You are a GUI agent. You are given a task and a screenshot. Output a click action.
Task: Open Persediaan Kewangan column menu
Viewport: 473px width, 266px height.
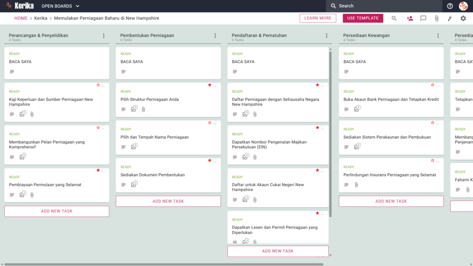pyautogui.click(x=438, y=36)
